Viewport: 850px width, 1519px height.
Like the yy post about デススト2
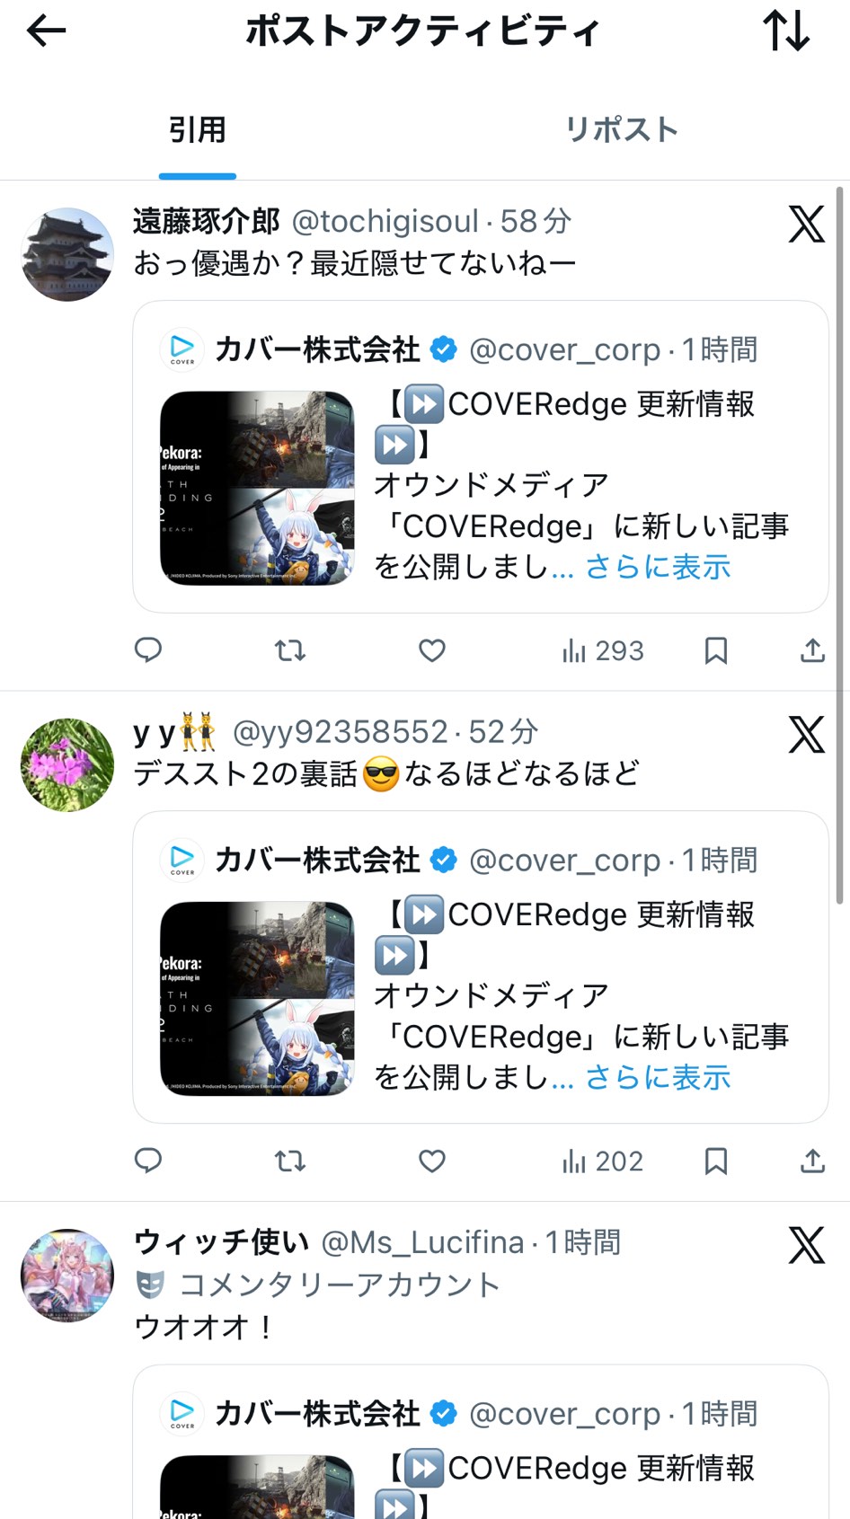coord(432,1161)
